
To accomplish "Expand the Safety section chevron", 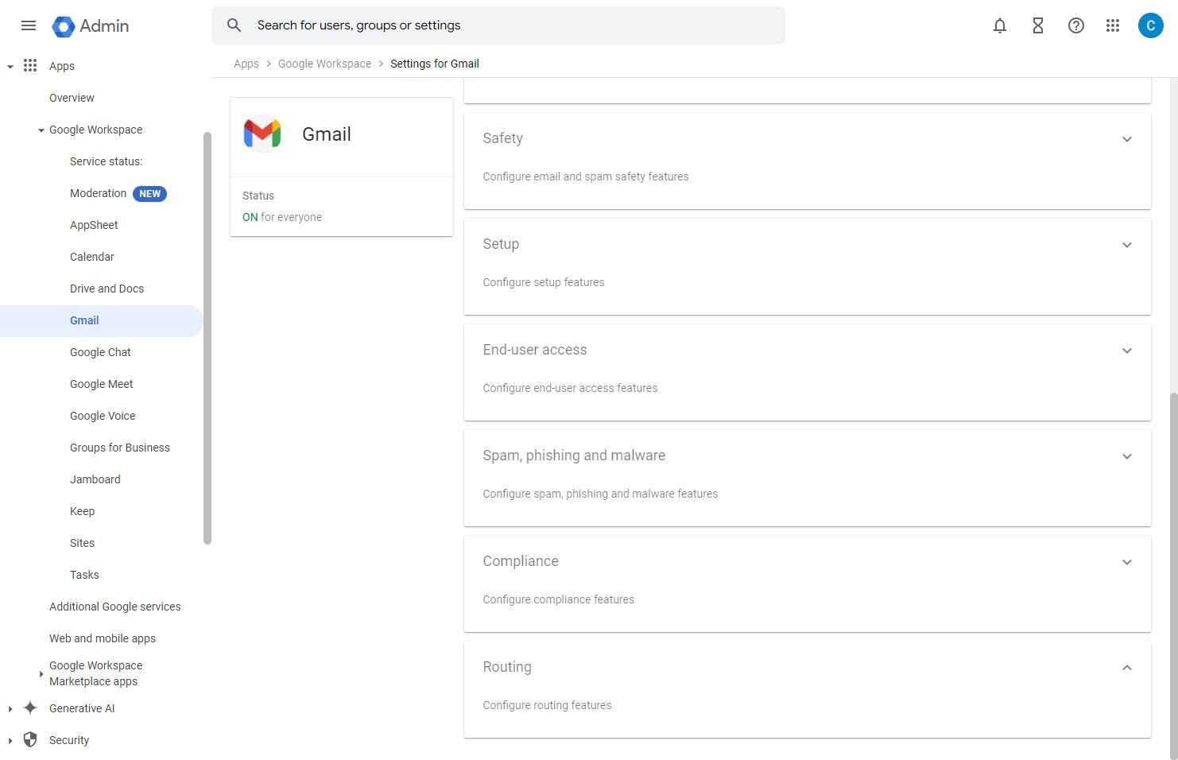I will pyautogui.click(x=1126, y=139).
